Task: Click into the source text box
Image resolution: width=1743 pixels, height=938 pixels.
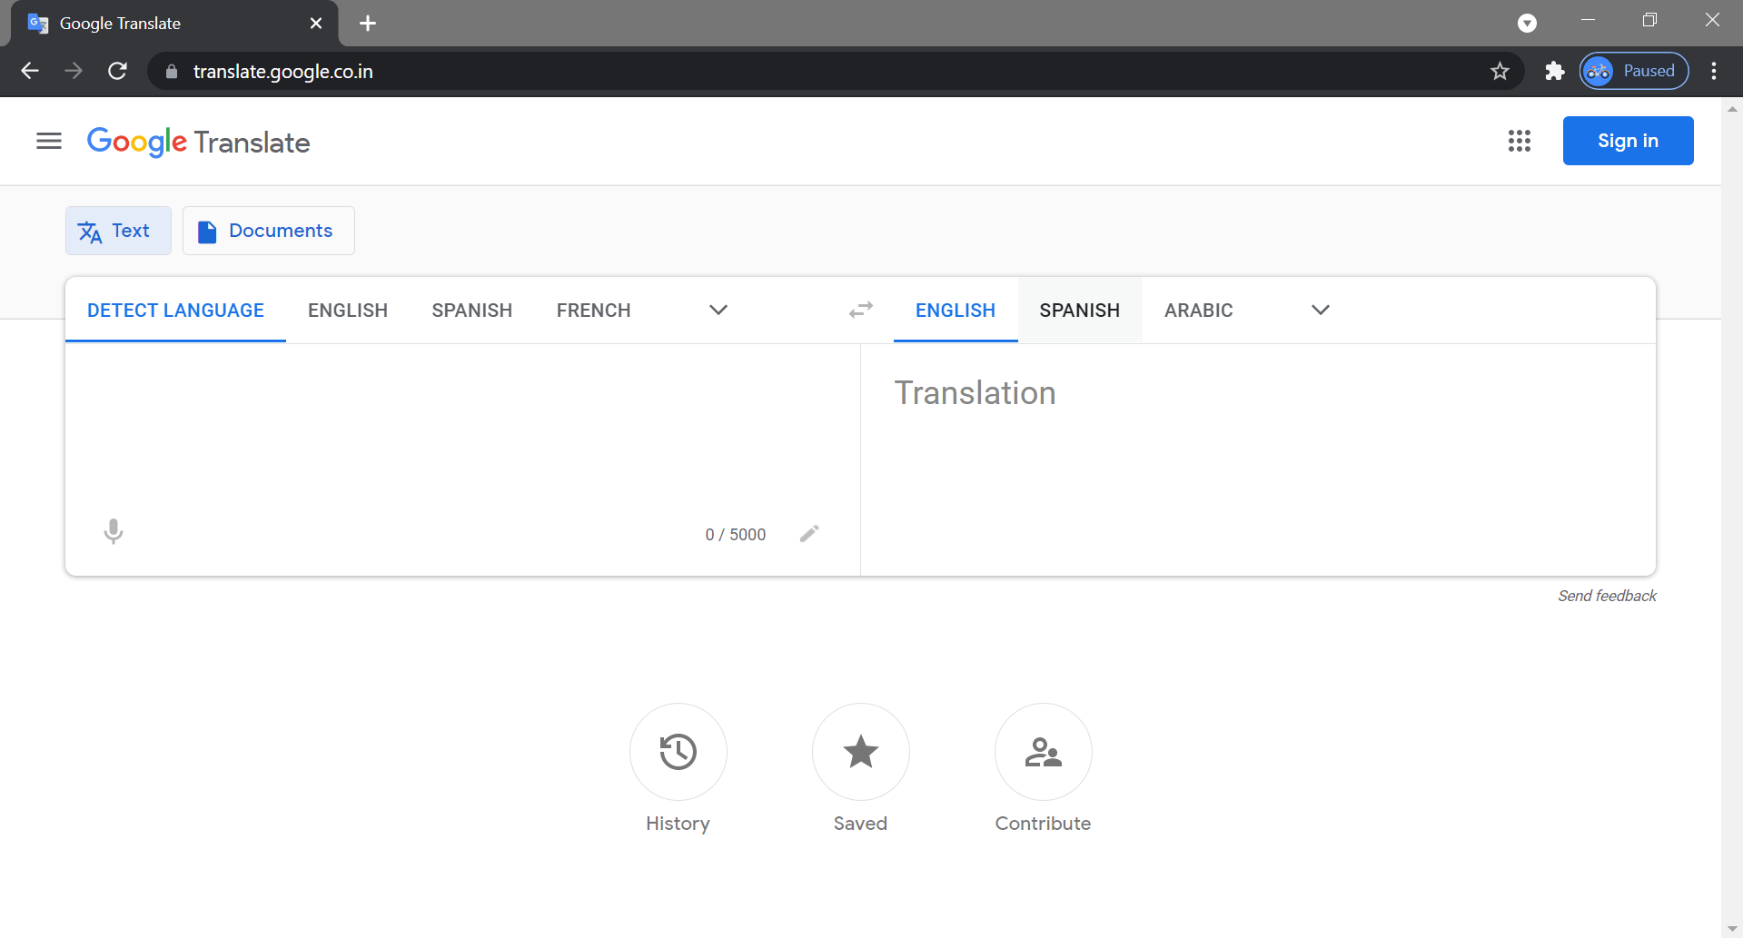Action: pos(462,427)
